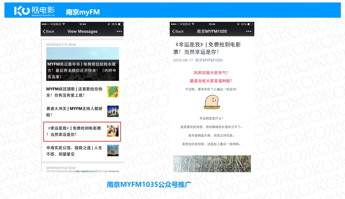Image resolution: width=345 pixels, height=199 pixels.
Task: Click the 南京MYFM1035 account link under title
Action: pyautogui.click(x=209, y=60)
